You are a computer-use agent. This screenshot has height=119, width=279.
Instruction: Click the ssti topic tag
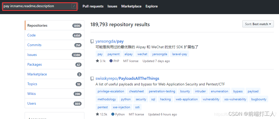(x=137, y=107)
